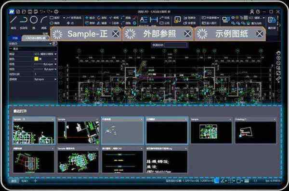Expand the External Reference dropdown arrow
The image size is (289, 191).
218,18
